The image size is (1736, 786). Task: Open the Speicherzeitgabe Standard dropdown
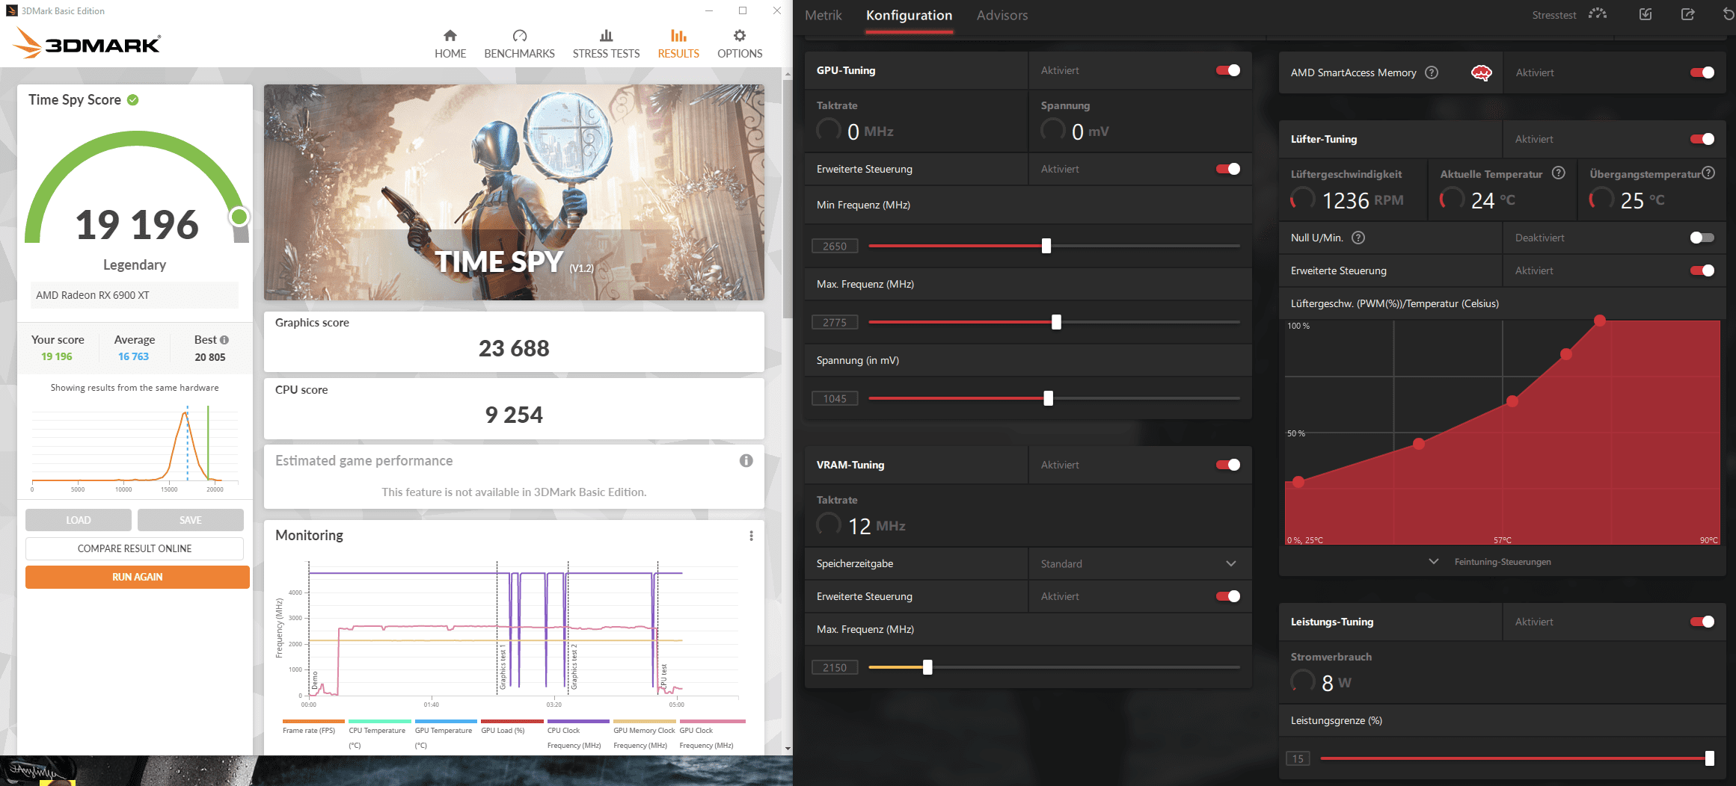1139,563
